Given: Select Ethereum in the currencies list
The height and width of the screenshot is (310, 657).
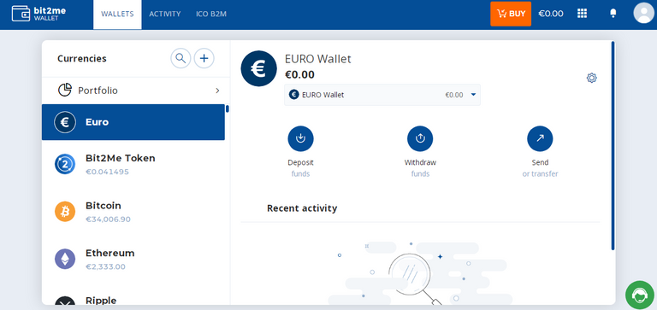Looking at the screenshot, I should [133, 259].
